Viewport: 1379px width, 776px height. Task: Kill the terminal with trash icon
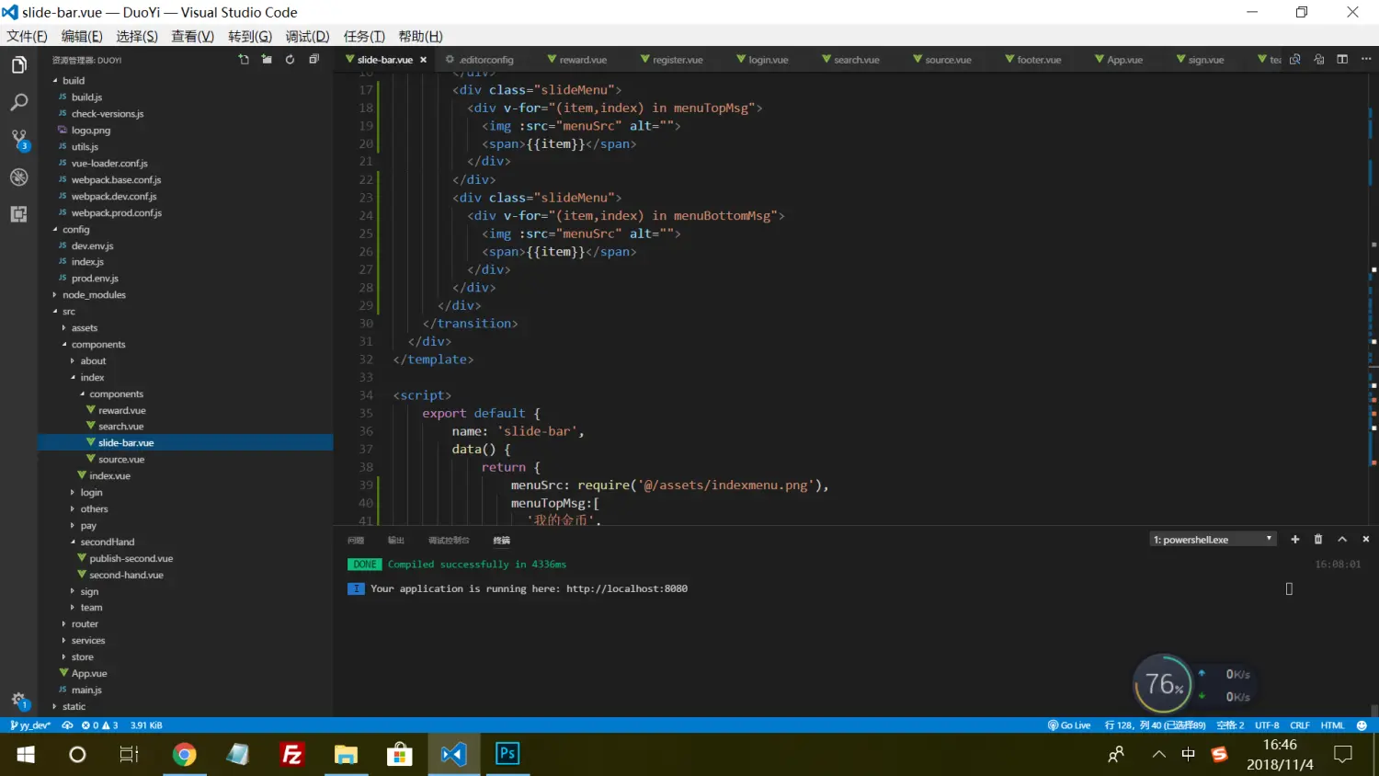(1318, 540)
